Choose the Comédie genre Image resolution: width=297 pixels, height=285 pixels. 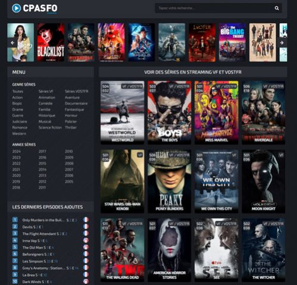pyautogui.click(x=45, y=104)
